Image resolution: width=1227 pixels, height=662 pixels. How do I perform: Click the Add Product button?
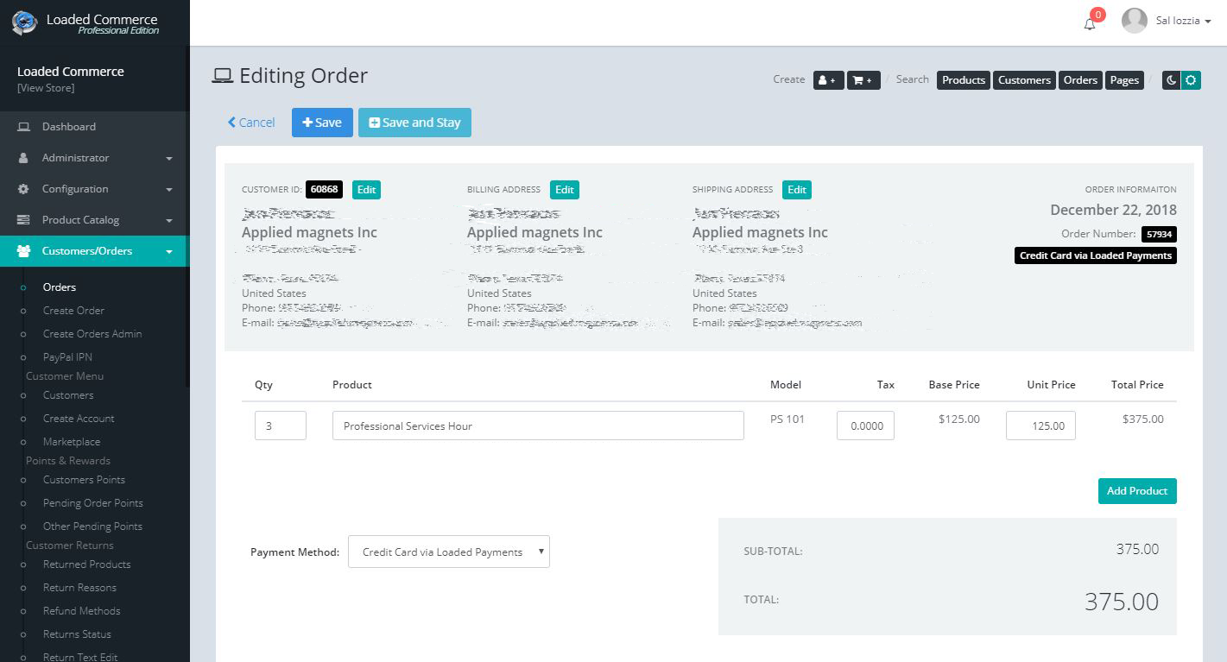(x=1136, y=490)
